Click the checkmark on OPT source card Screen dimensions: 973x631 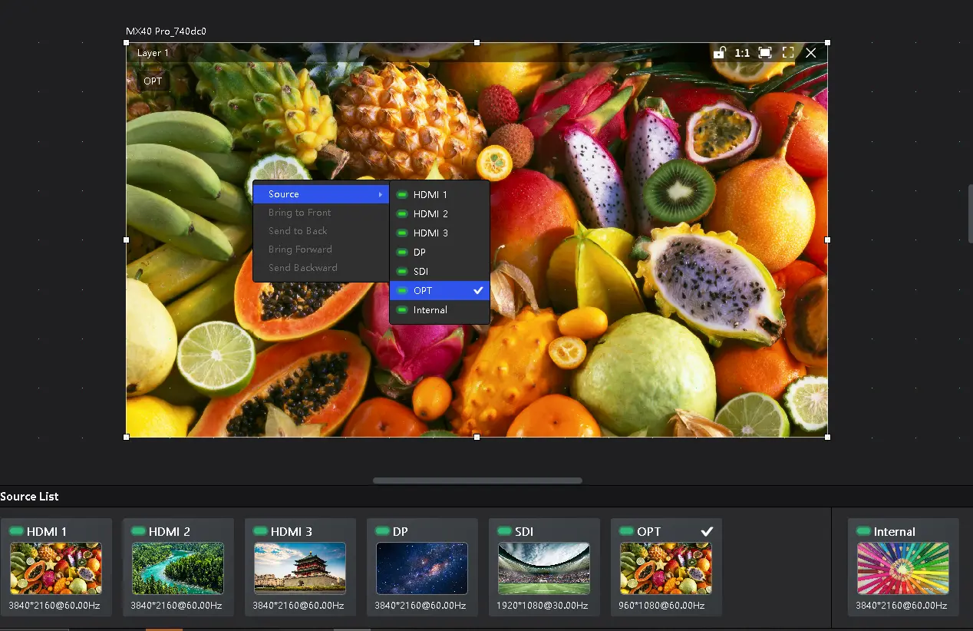(707, 531)
